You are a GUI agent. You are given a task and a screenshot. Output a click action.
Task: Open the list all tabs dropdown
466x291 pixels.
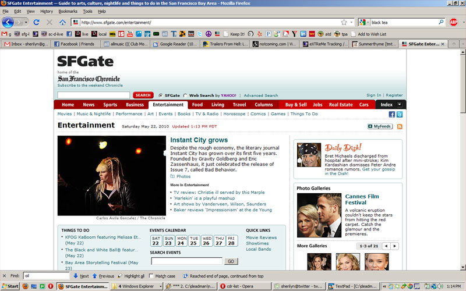point(463,44)
